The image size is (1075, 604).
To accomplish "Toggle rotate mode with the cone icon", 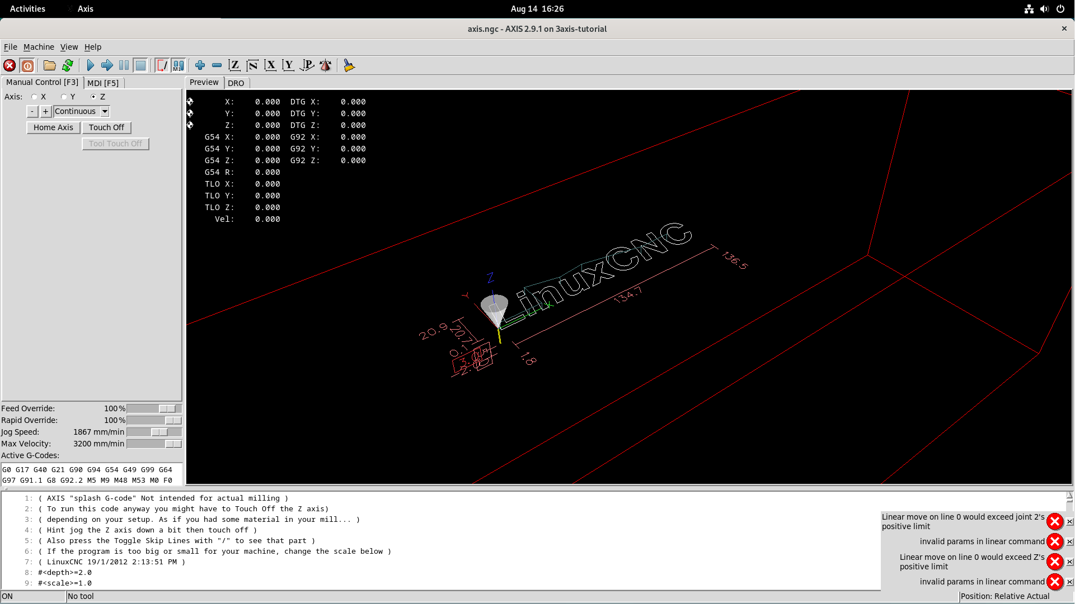I will [x=325, y=66].
